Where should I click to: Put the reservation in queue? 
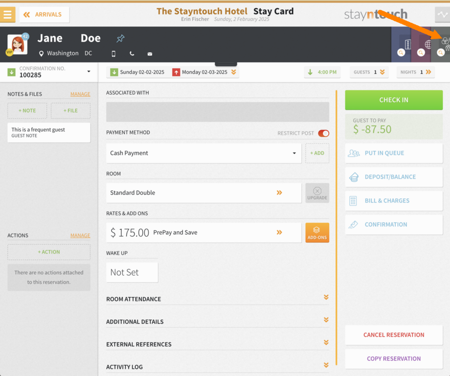click(x=394, y=153)
